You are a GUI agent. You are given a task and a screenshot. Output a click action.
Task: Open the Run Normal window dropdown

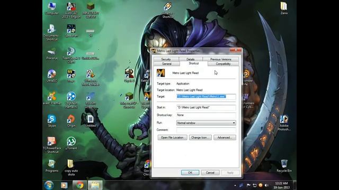coord(206,123)
